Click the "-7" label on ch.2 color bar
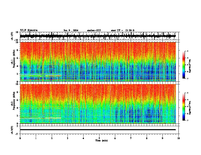Image resolution: width=201 pixels, height=155 pixels. (x=187, y=120)
